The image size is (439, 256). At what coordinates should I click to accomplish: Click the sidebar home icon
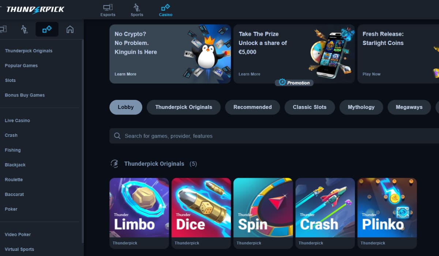pos(70,29)
